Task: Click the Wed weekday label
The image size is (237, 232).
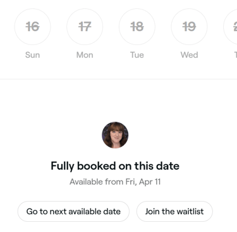Action: [189, 55]
